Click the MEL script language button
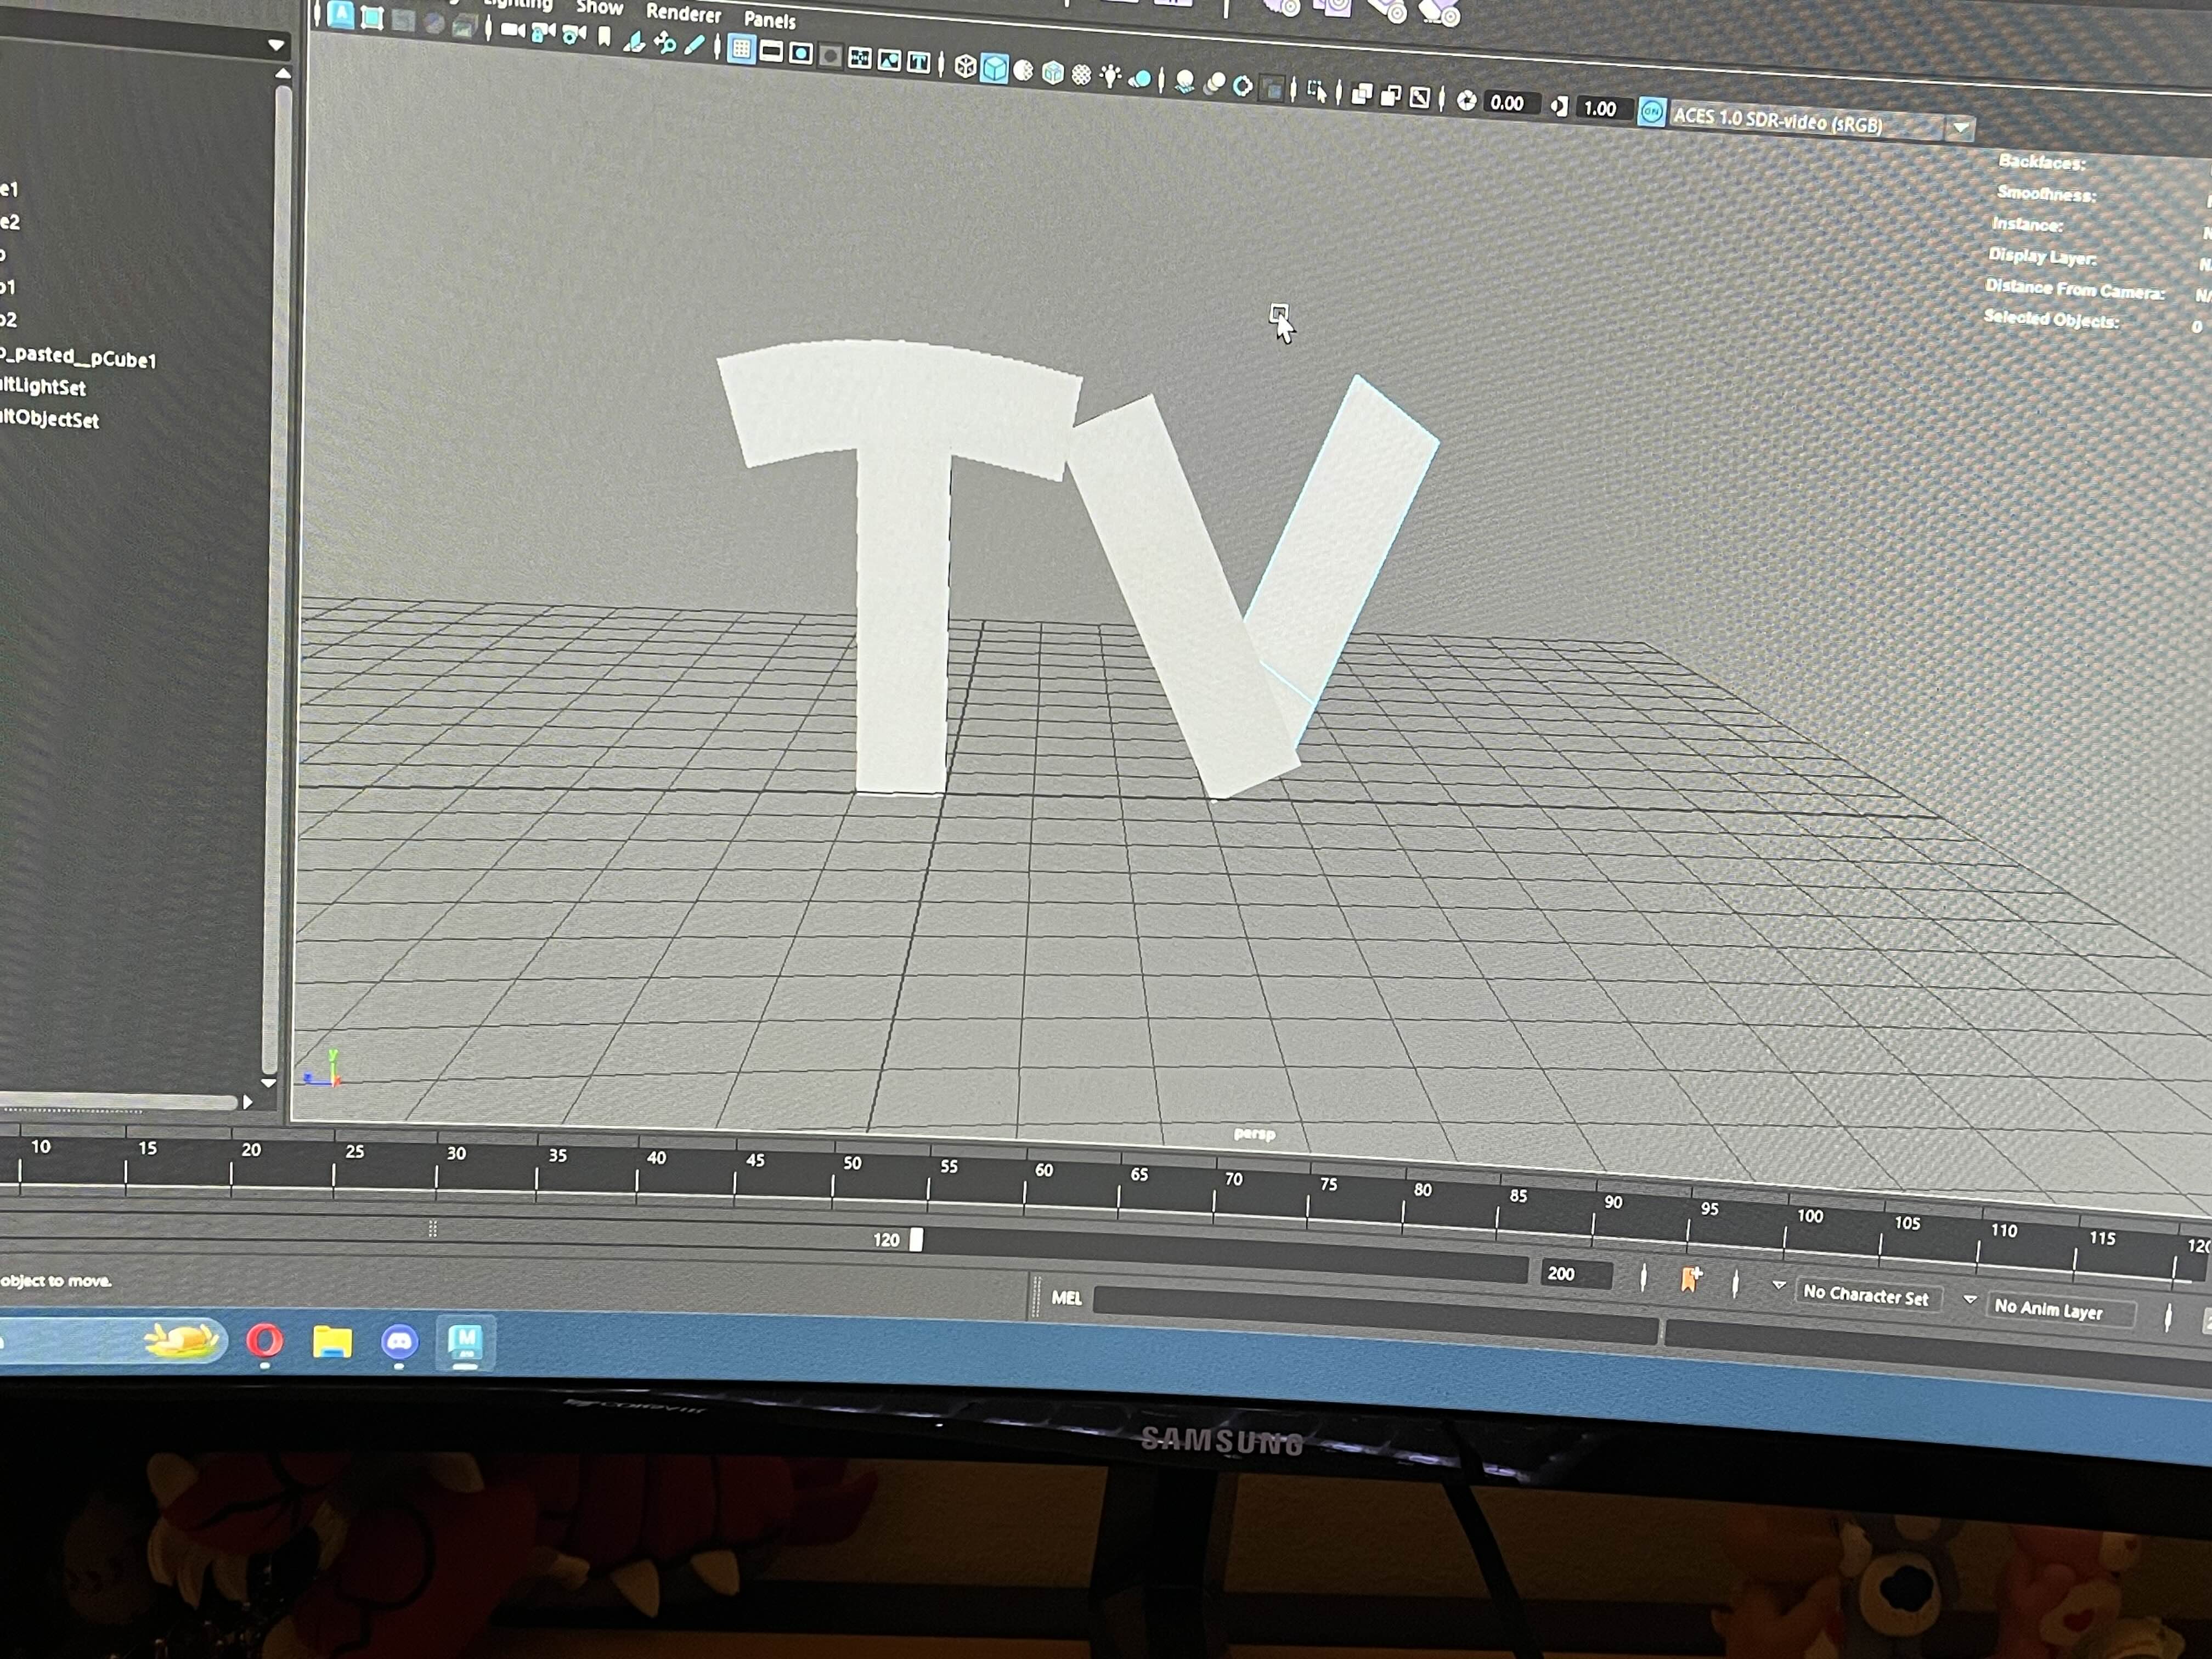Viewport: 2212px width, 1659px height. click(x=1066, y=1298)
